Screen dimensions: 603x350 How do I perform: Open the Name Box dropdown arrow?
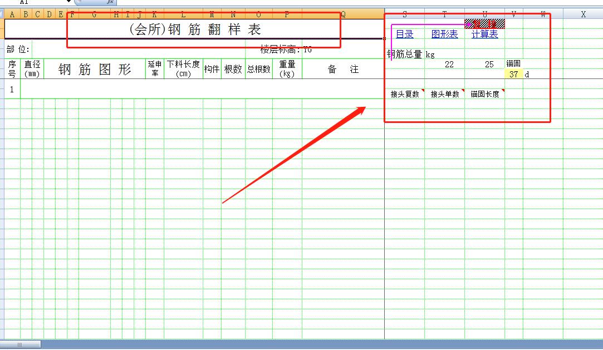[x=68, y=2]
